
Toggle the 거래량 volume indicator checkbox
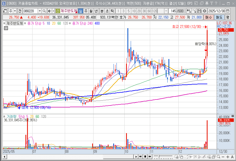4,116
